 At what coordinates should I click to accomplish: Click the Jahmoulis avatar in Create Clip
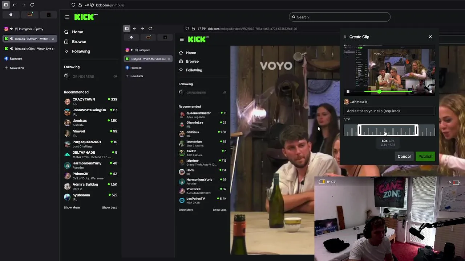pos(346,102)
